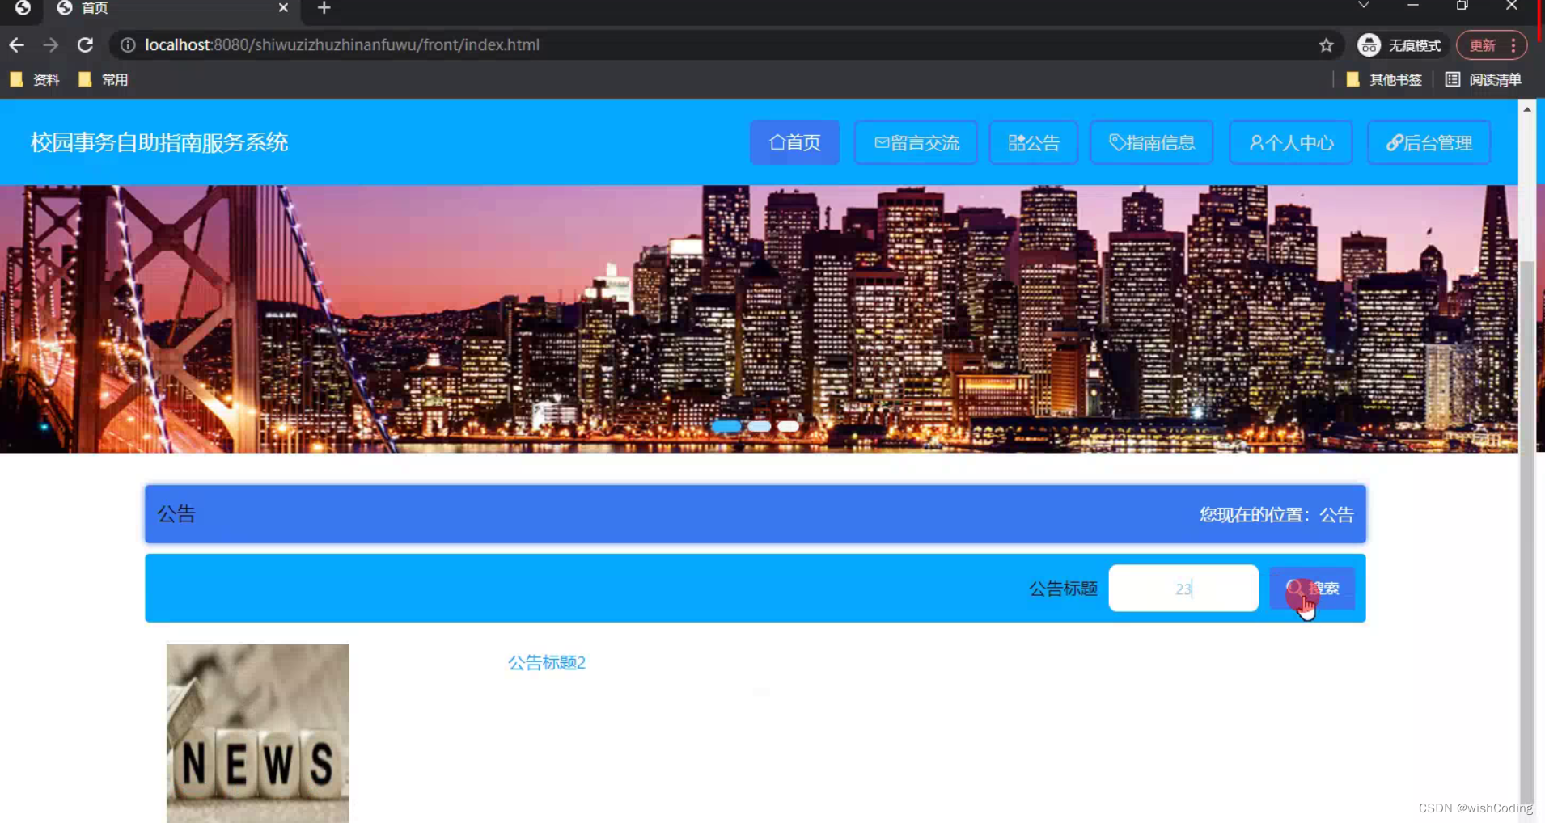The image size is (1545, 823).
Task: Click the 更新 browser update button
Action: (x=1483, y=45)
